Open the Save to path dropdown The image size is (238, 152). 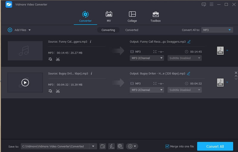click(x=93, y=146)
